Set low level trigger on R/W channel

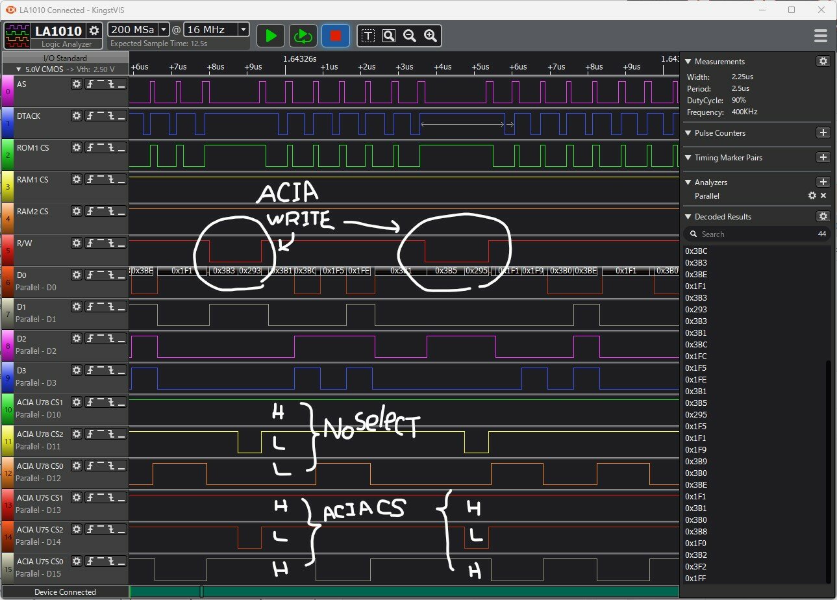click(x=121, y=243)
